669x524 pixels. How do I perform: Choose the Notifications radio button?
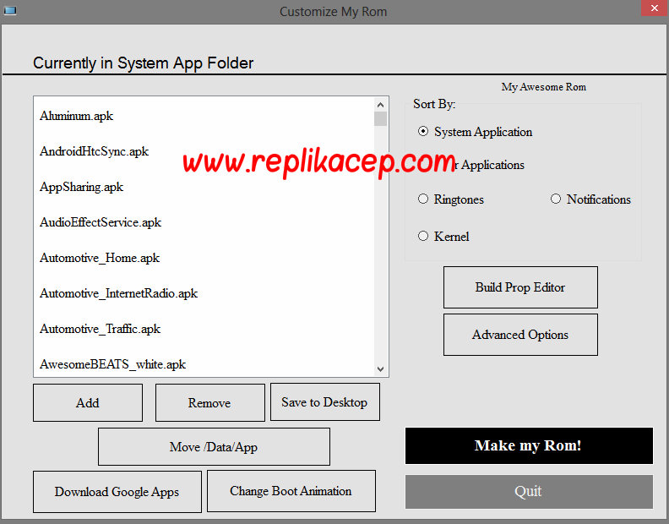pos(556,199)
